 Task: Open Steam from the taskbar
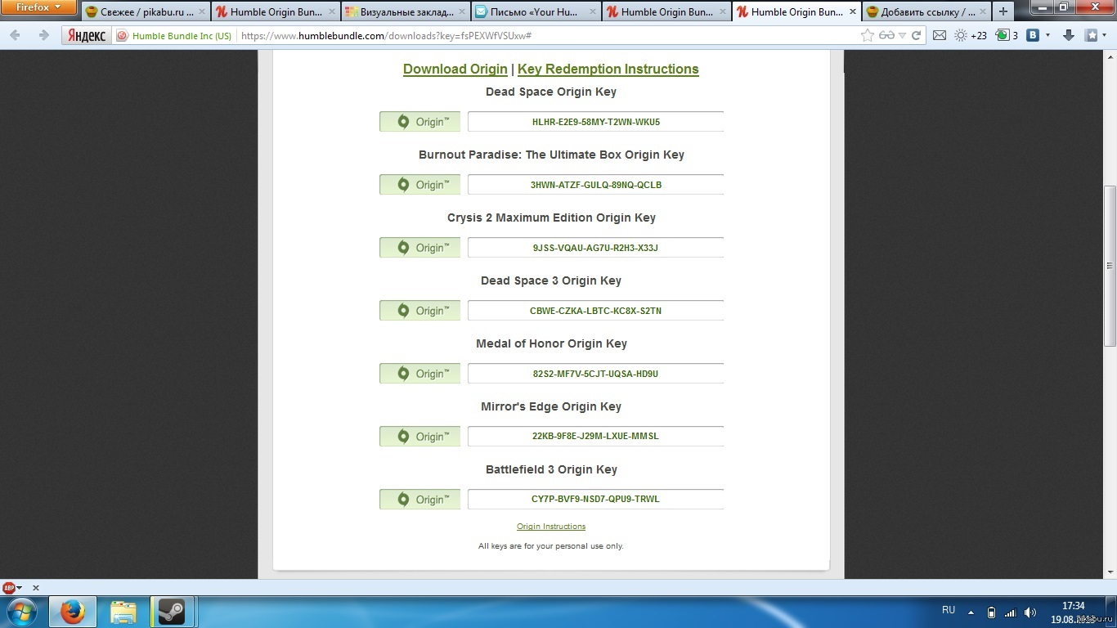[172, 612]
